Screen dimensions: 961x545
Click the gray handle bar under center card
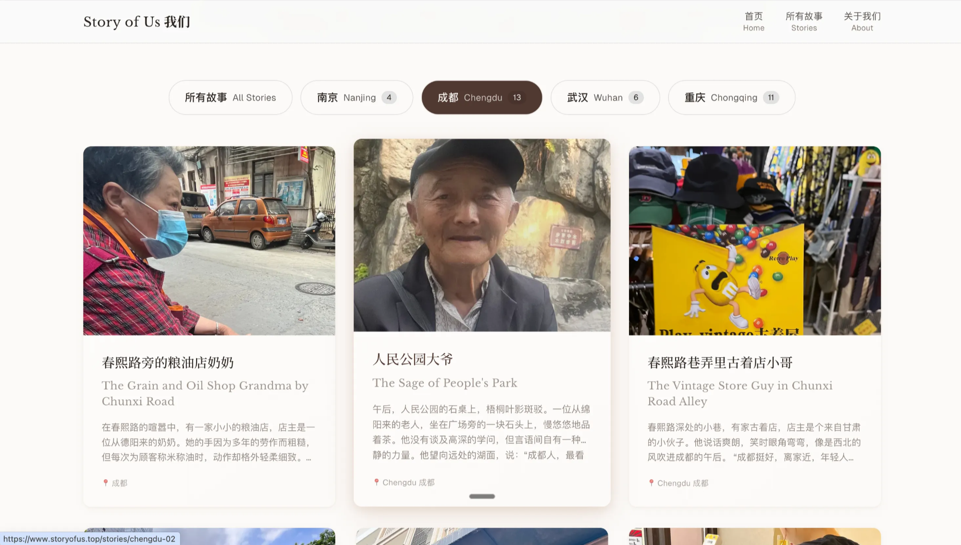pos(482,496)
